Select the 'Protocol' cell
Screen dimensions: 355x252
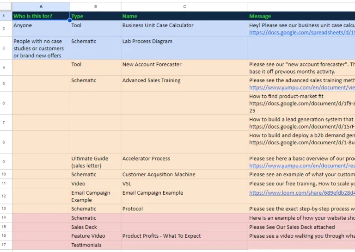coord(184,209)
